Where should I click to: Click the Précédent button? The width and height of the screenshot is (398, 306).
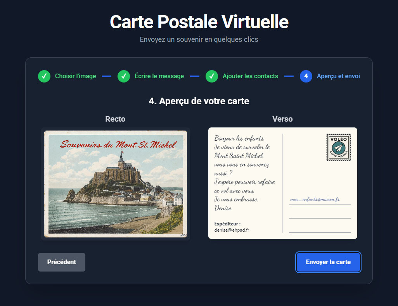[x=62, y=262]
